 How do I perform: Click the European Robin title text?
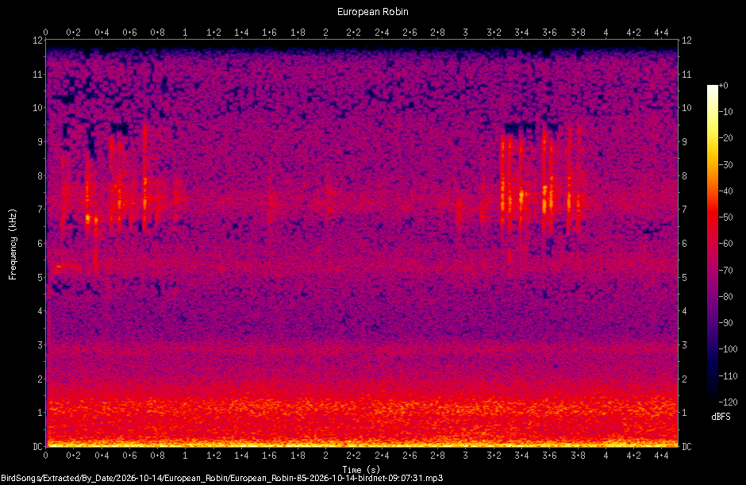(x=372, y=11)
